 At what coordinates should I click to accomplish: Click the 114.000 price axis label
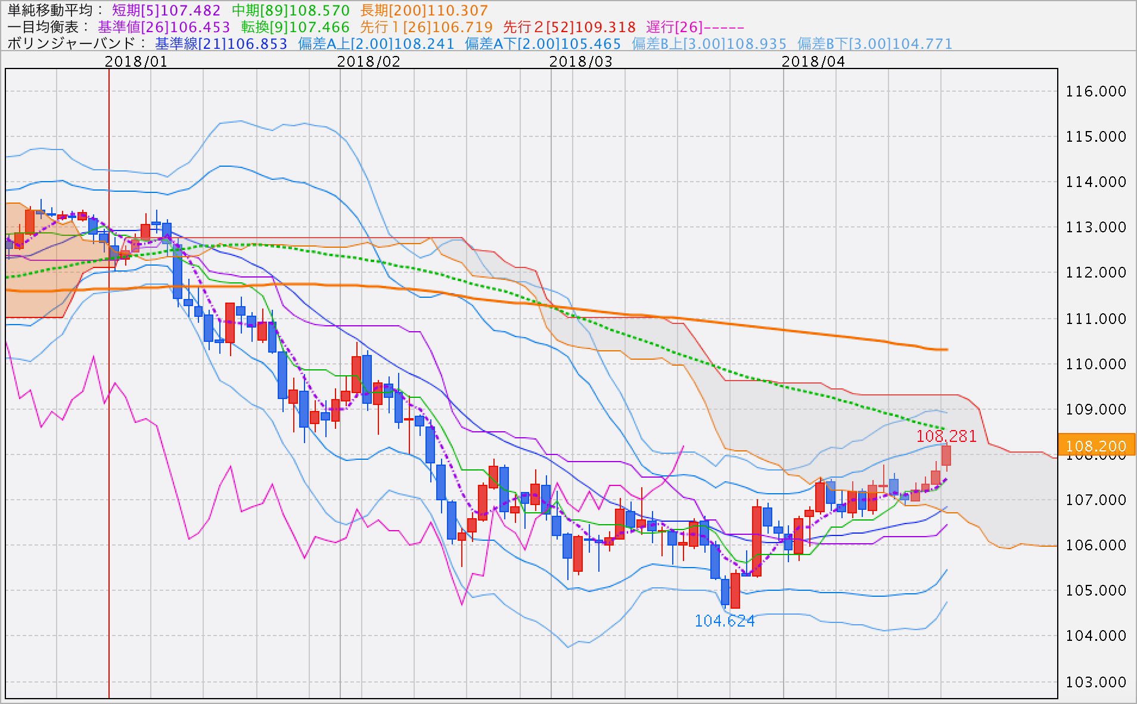tap(1096, 182)
